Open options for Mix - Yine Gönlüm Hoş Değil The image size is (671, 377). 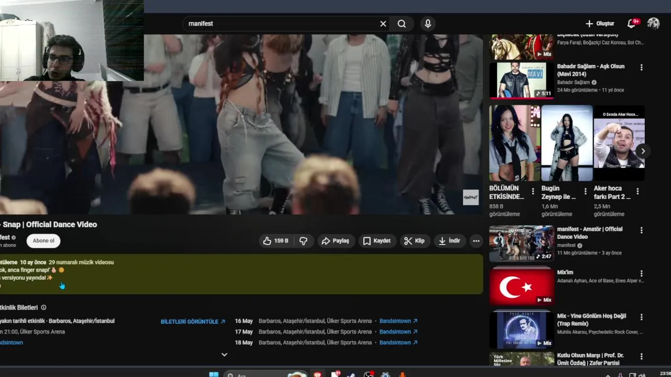coord(641,317)
